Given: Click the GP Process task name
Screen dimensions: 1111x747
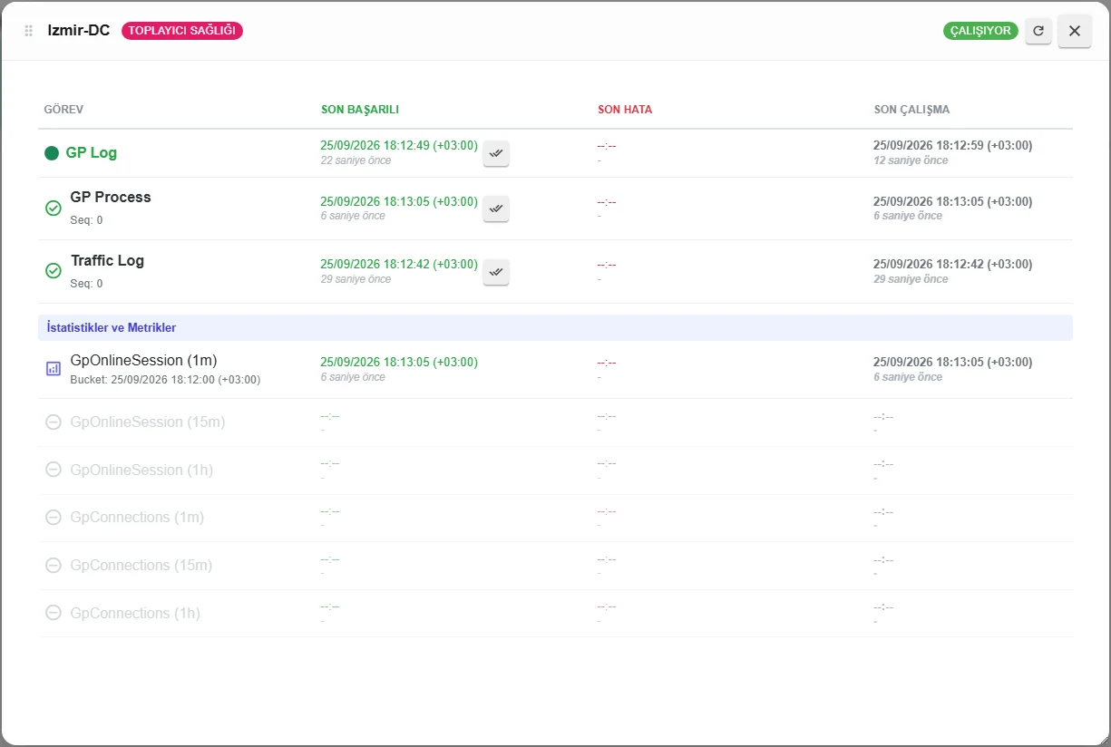Looking at the screenshot, I should point(111,197).
